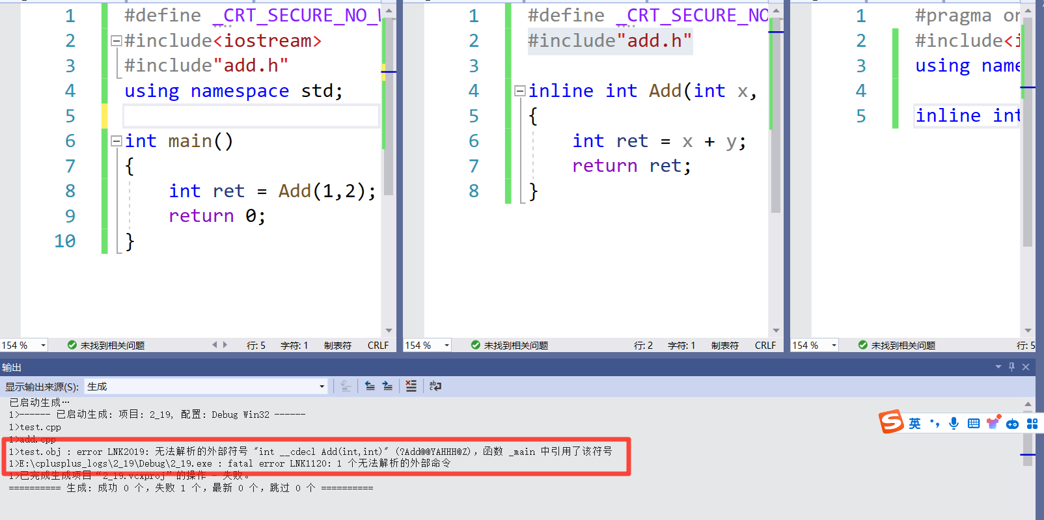This screenshot has height=520, width=1044.
Task: Click the 输出 panel title
Action: (x=12, y=368)
